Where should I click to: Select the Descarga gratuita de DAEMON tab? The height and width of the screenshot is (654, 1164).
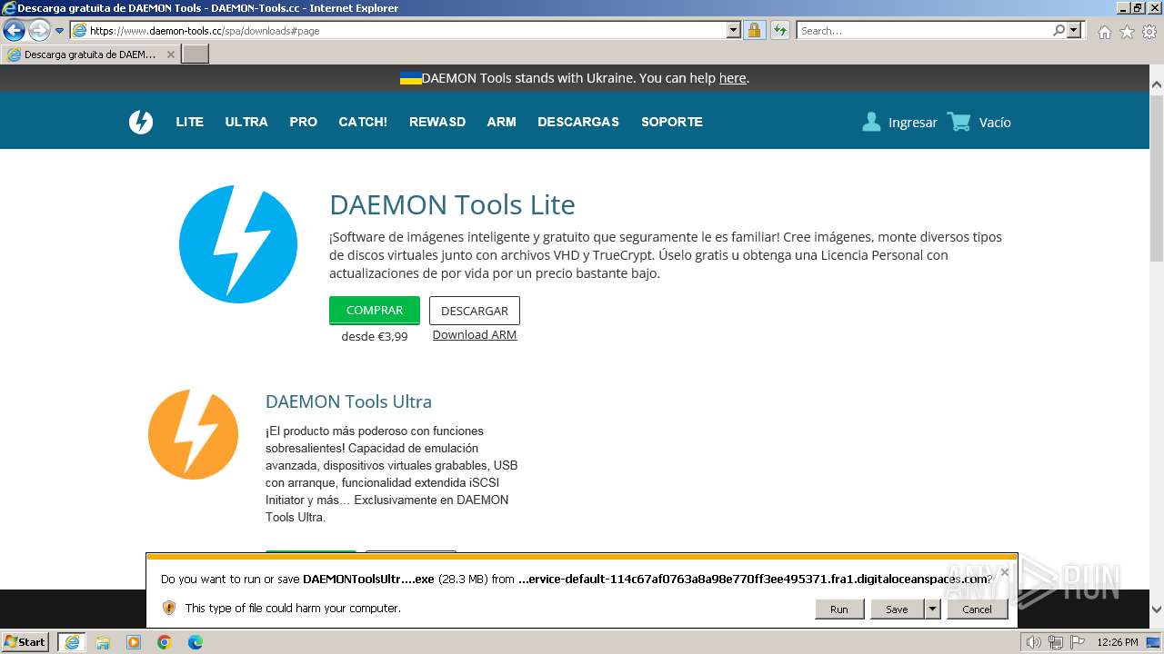[x=89, y=54]
